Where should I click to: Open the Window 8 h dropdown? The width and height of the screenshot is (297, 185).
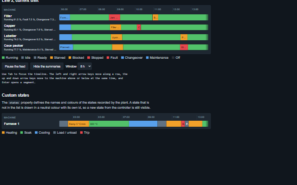[x=84, y=66]
